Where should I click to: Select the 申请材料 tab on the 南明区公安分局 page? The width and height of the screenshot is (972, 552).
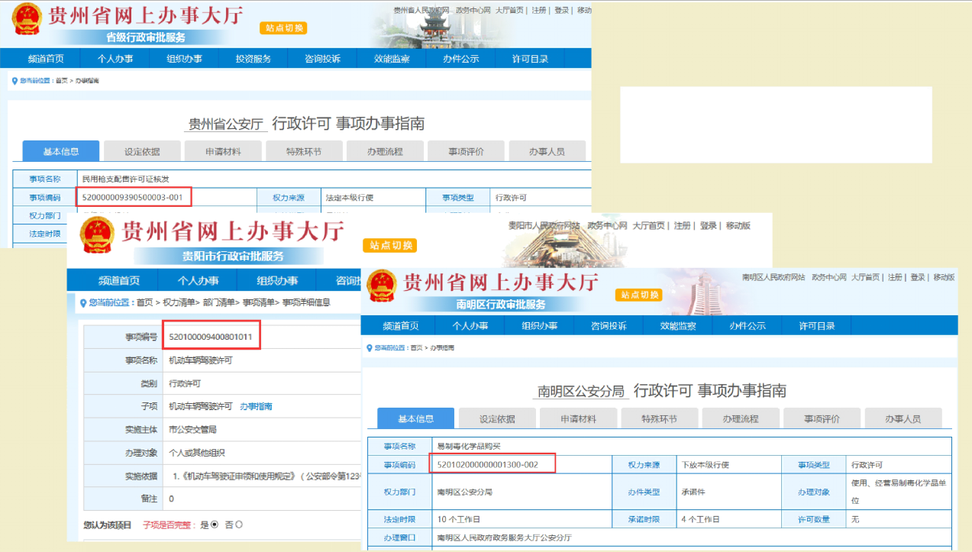pyautogui.click(x=578, y=418)
